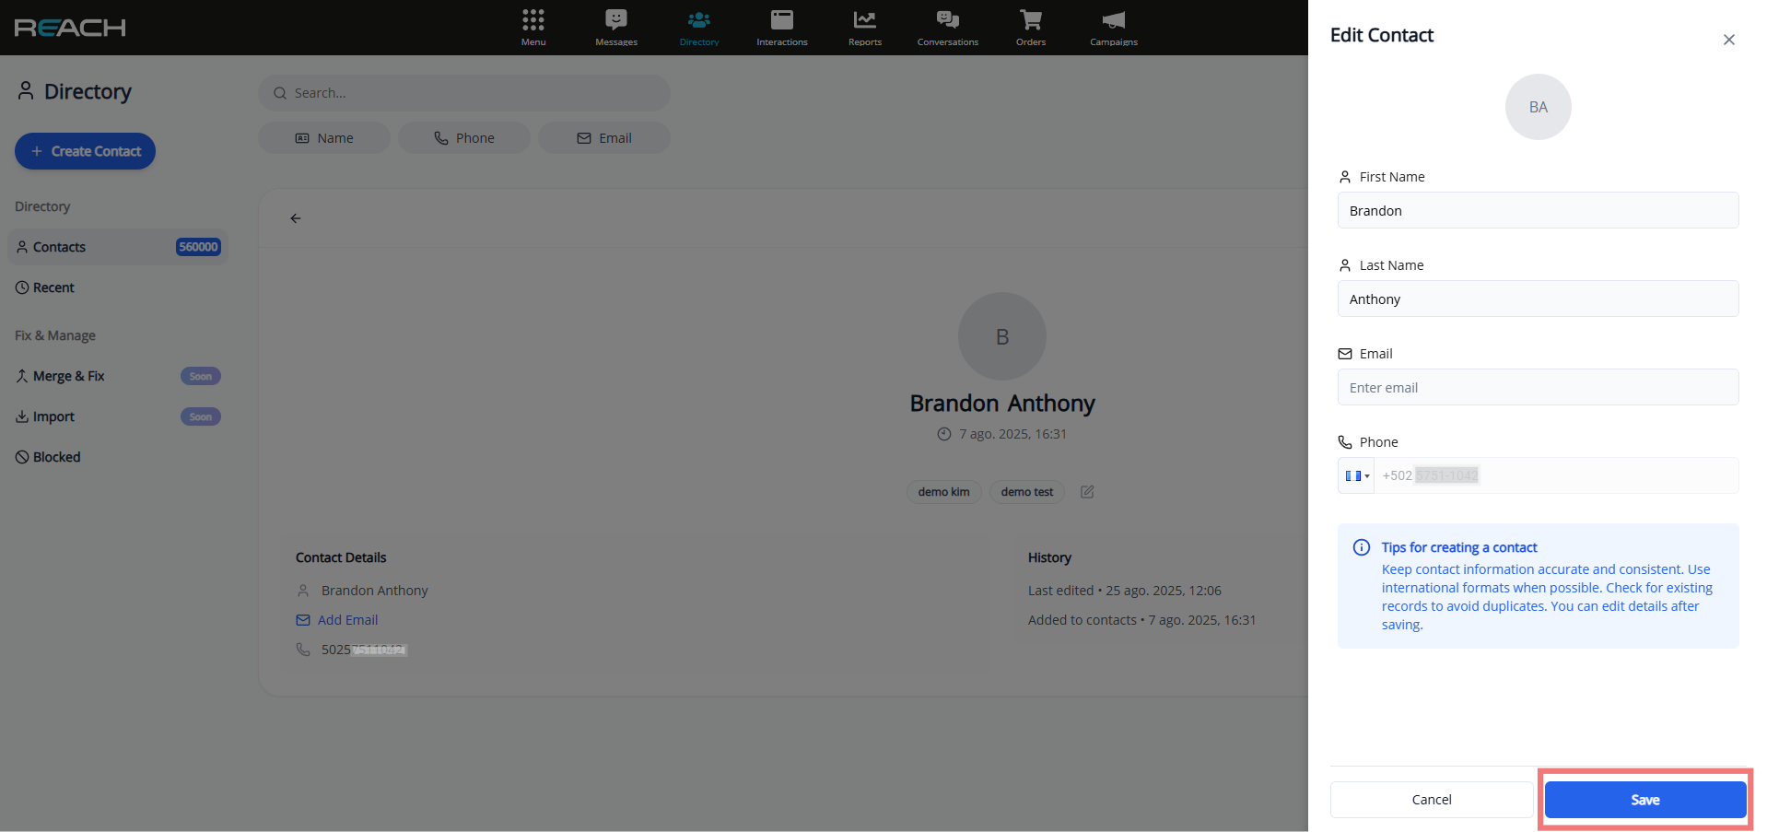Edit tags with pencil icon
The image size is (1767, 832).
coord(1087,492)
